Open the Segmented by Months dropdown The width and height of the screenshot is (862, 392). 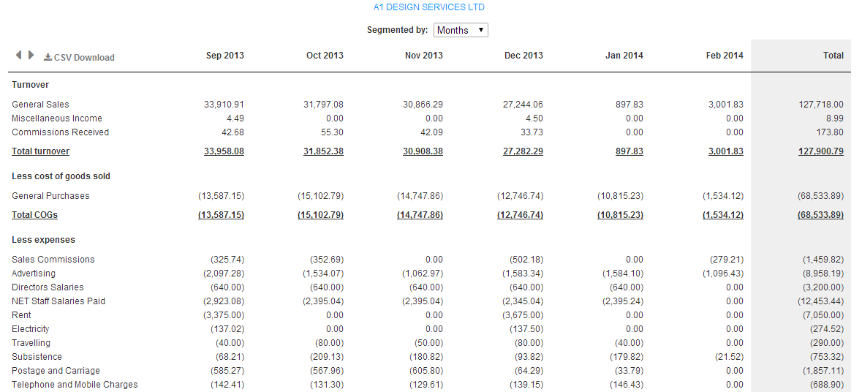coord(461,30)
